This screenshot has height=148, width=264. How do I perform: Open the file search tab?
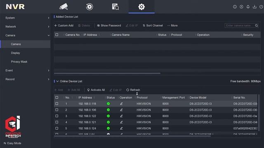click(115, 7)
